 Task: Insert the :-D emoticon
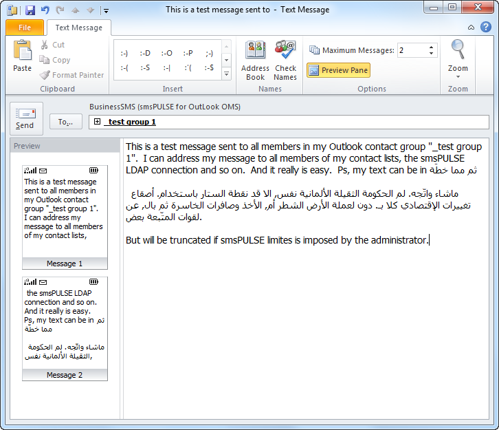point(145,53)
